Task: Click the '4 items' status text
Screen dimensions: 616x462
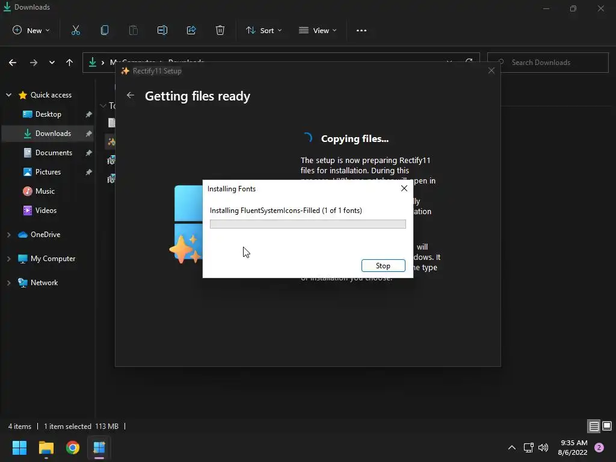Action: 20,427
